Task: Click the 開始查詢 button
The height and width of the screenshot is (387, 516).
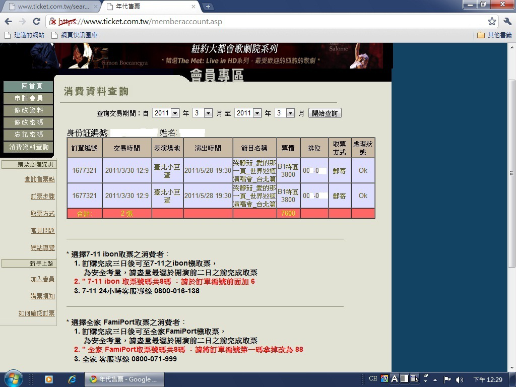Action: (x=325, y=113)
